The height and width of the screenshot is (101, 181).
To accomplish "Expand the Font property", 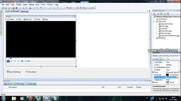I will click(153, 72).
